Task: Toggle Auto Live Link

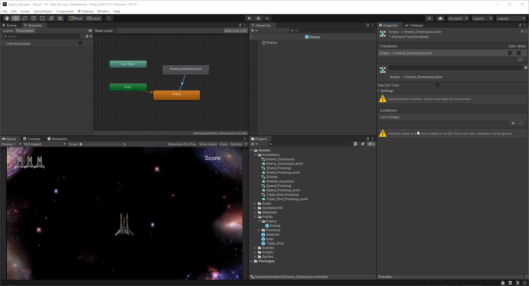Action: point(235,31)
